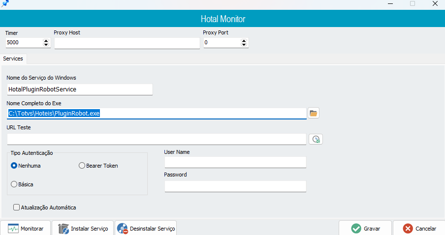This screenshot has height=235, width=445.
Task: Save settings with Gravar button
Action: 365,229
